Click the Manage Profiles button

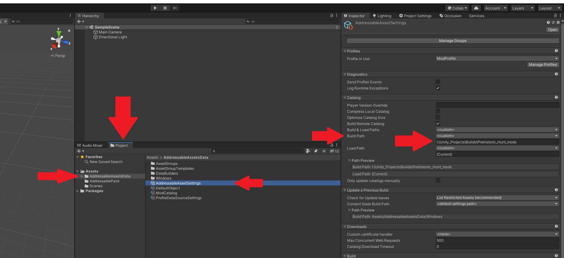tap(543, 65)
